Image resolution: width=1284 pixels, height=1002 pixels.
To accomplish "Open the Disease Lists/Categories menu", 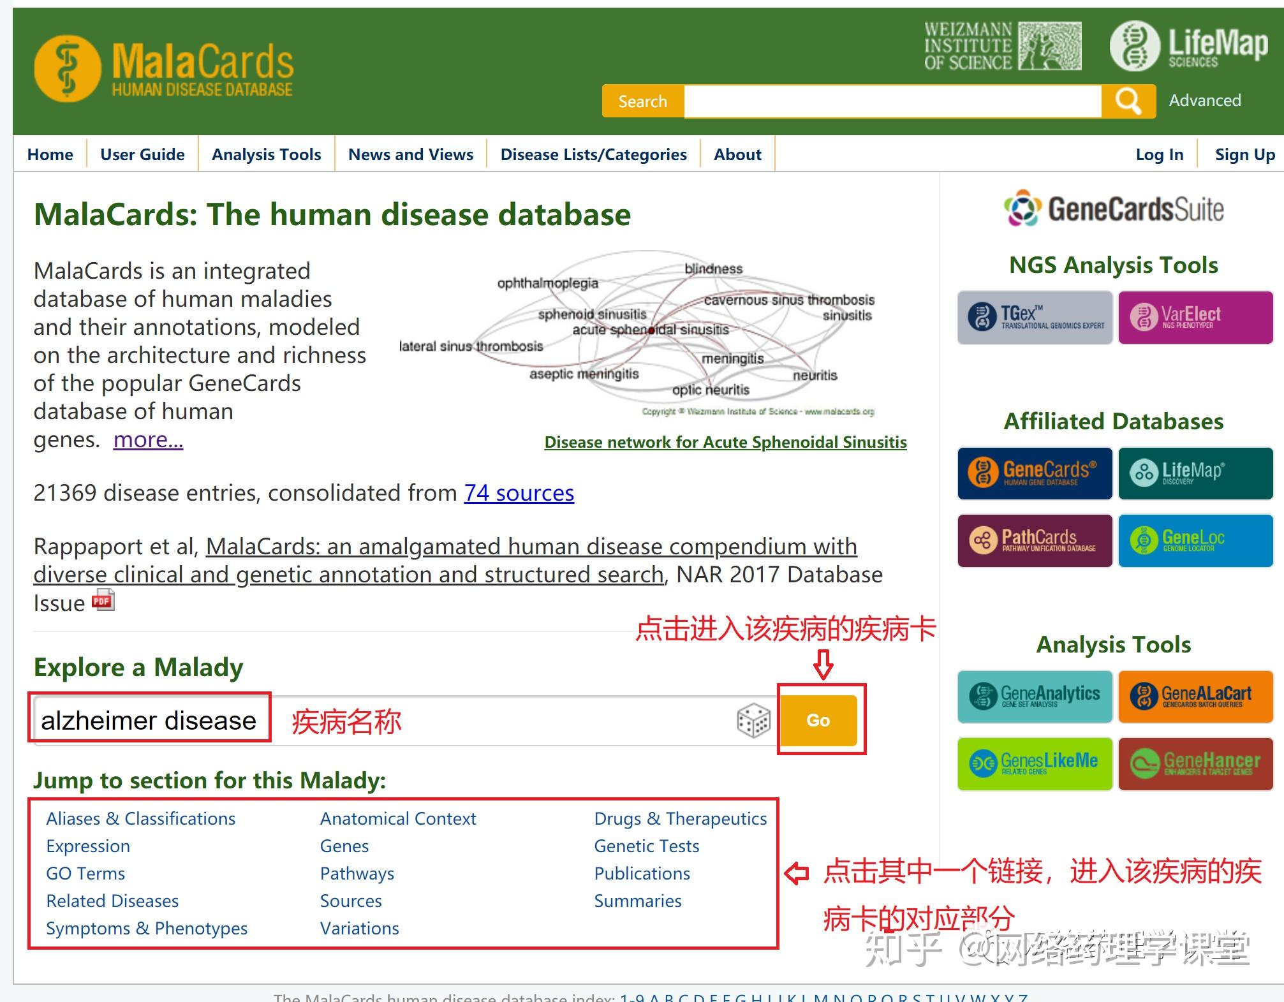I will coord(593,154).
